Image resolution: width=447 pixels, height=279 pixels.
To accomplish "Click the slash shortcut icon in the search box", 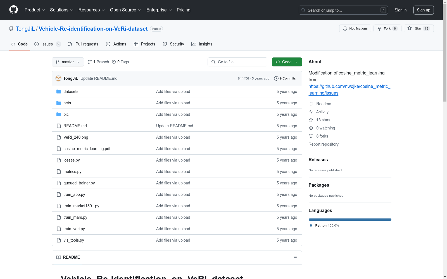I will click(383, 10).
